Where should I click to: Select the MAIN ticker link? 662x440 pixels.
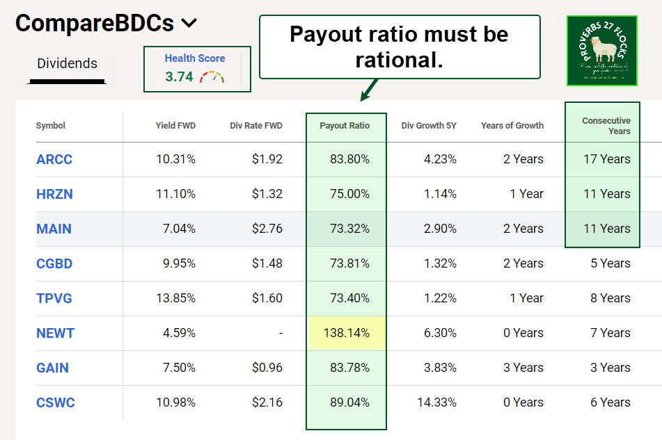54,229
